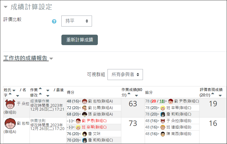Click red 劉 尹恩(群組C) avatar in 得分 column
227x144 pixels.
pos(78,121)
